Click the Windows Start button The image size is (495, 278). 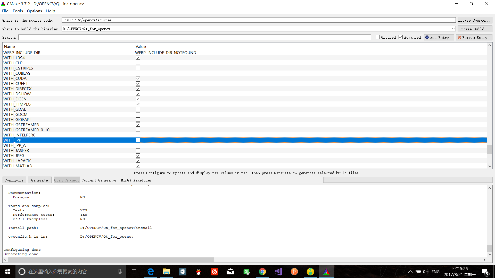[8, 272]
